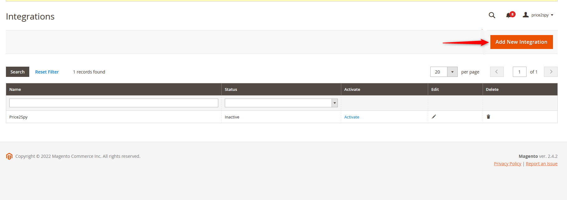Click the price2spy user avatar icon
Screen dimensions: 567x200
[526, 15]
